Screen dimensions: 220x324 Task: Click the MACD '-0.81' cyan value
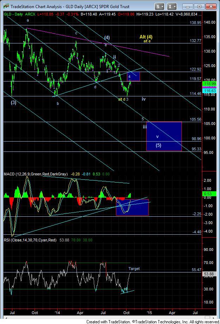pyautogui.click(x=86, y=174)
